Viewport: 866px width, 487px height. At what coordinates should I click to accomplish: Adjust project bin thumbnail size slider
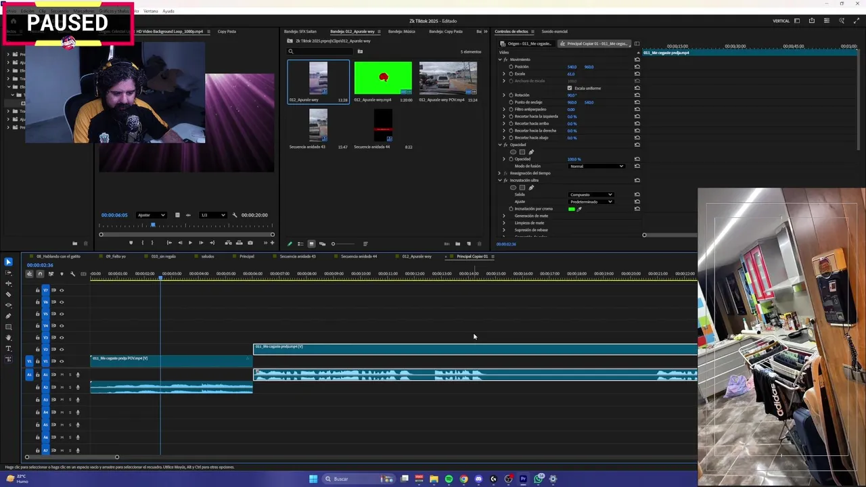[343, 243]
